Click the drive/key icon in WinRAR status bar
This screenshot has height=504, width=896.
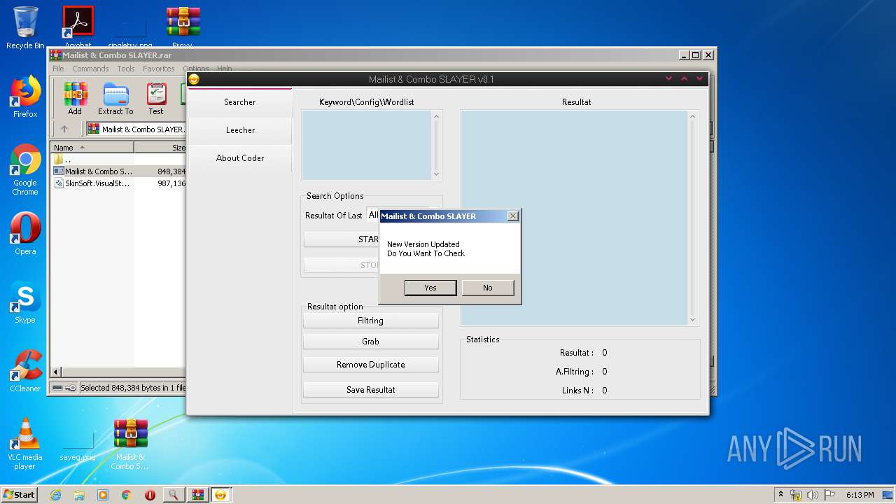[x=63, y=388]
